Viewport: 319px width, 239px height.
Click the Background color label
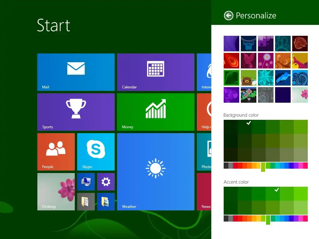(x=241, y=115)
